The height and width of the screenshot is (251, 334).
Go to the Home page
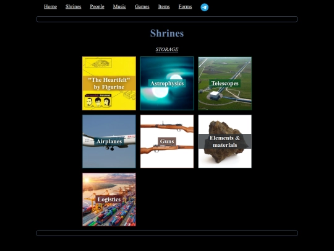[x=50, y=7]
